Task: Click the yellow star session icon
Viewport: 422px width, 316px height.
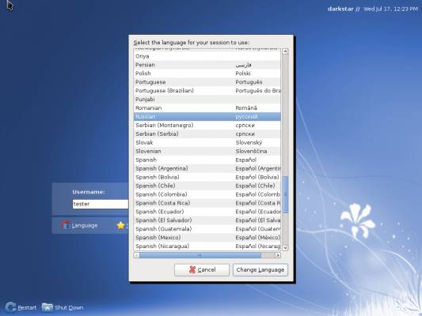Action: coord(120,225)
